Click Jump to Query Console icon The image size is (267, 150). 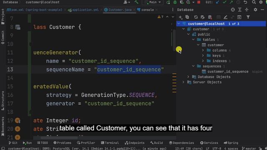tap(239, 17)
